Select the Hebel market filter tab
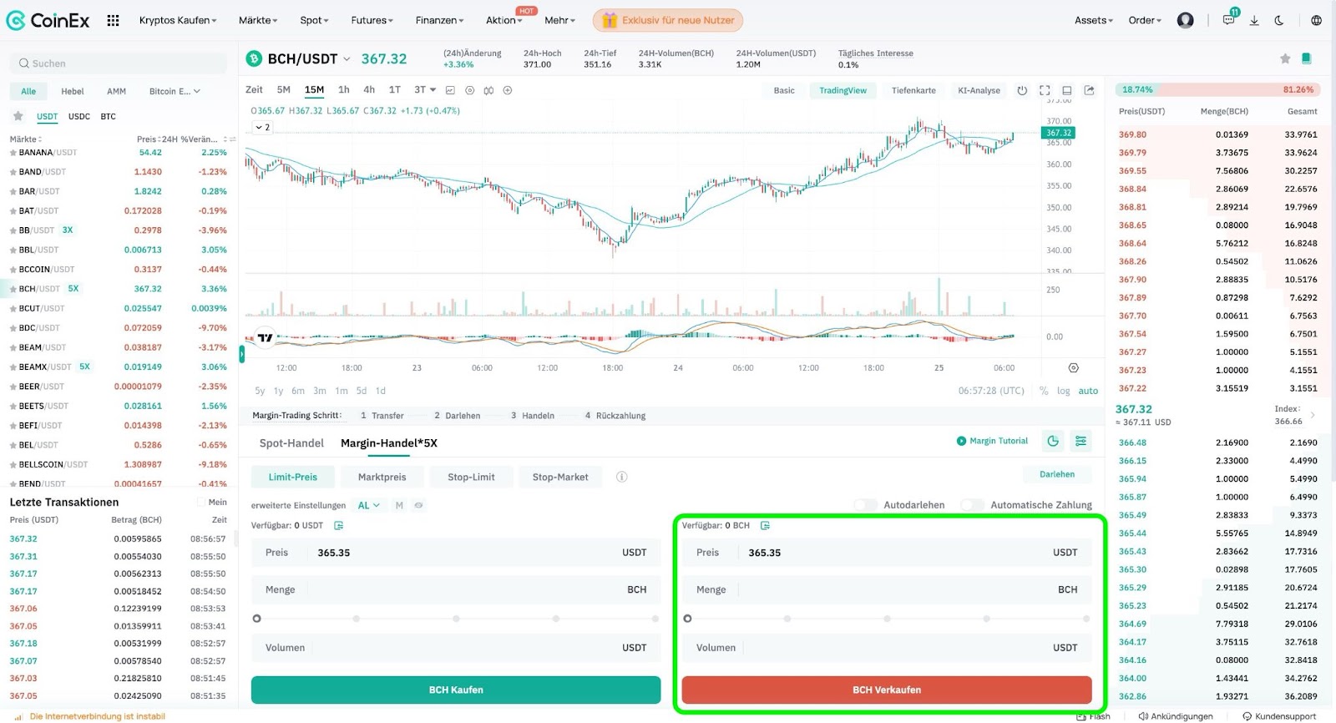 click(x=73, y=91)
